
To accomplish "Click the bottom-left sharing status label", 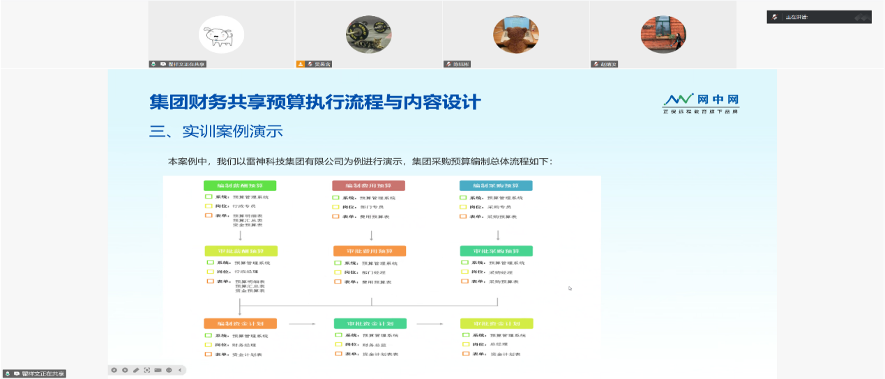I will click(x=35, y=374).
